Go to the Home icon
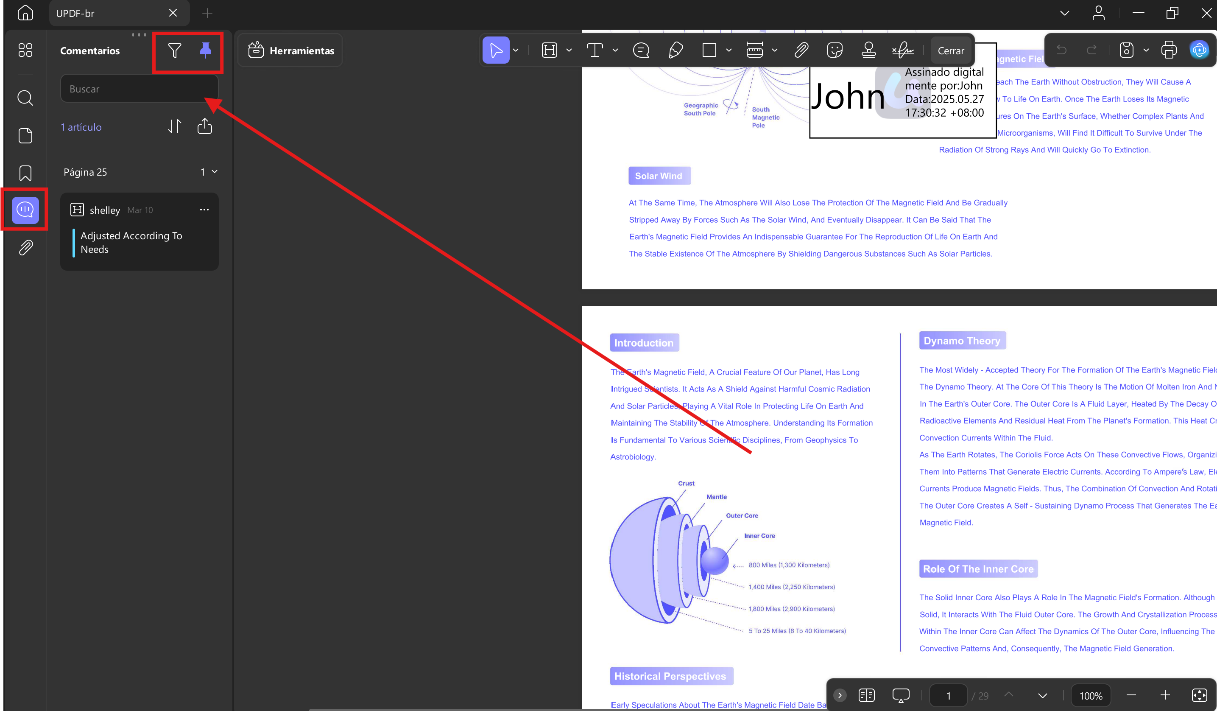Screen dimensions: 1217x711 point(25,13)
